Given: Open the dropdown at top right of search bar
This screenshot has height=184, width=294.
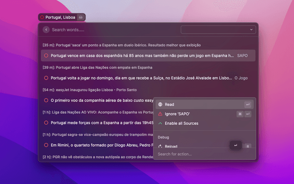Looking at the screenshot, I should click(218, 29).
